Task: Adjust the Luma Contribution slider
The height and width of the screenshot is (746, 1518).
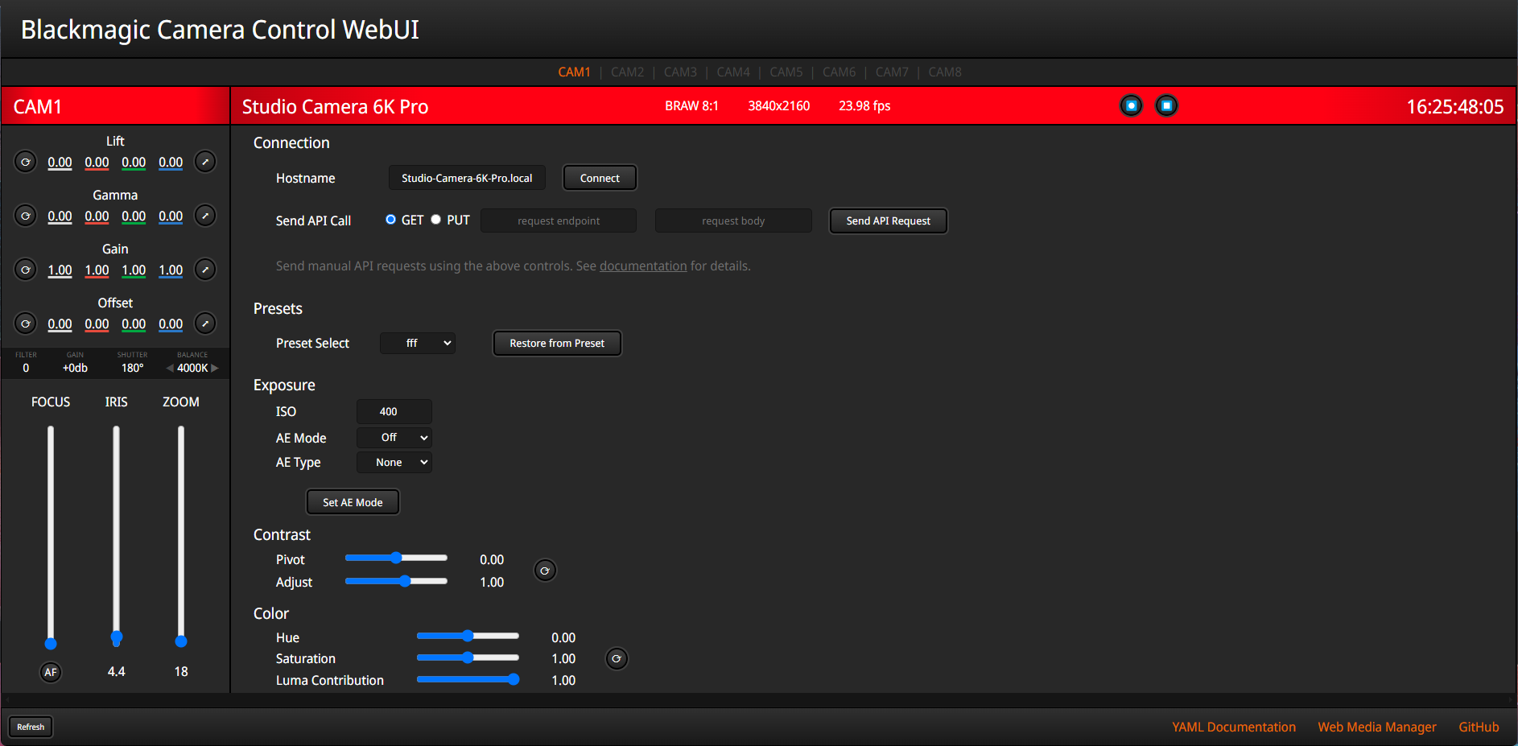Action: tap(468, 679)
